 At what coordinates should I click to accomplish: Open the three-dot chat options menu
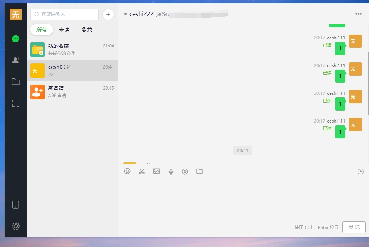pos(358,14)
